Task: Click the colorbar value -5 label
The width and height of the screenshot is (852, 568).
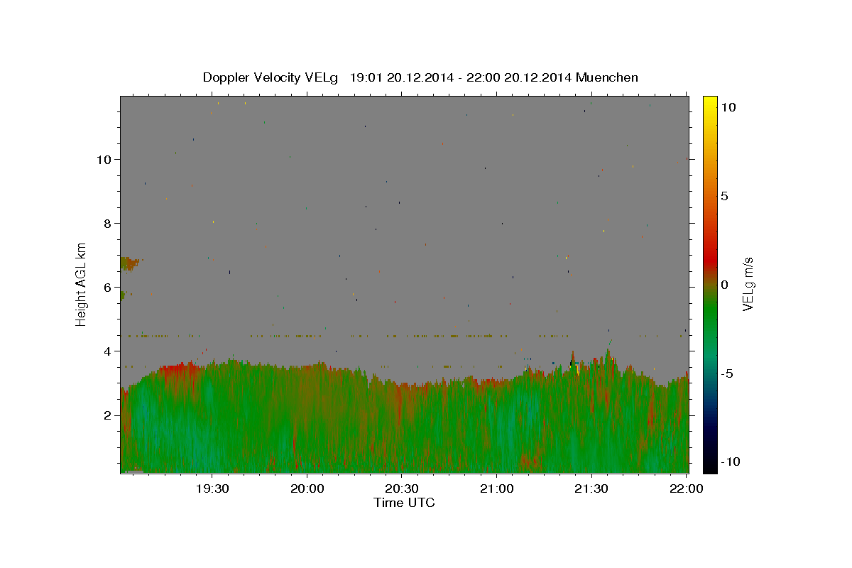Action: 727,373
